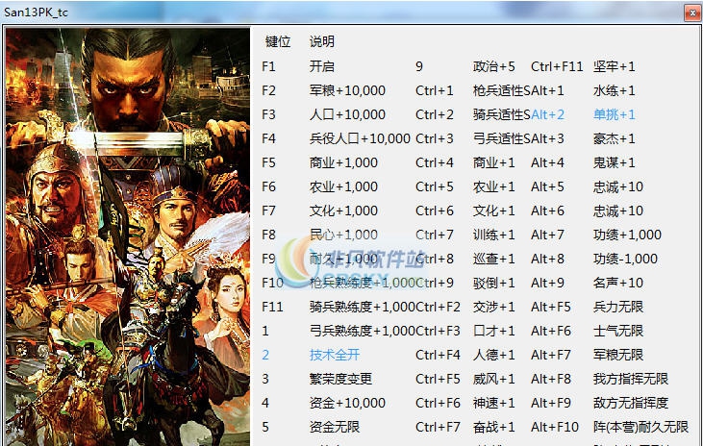Click the '巡查+1' entry
The image size is (703, 446).
(493, 260)
